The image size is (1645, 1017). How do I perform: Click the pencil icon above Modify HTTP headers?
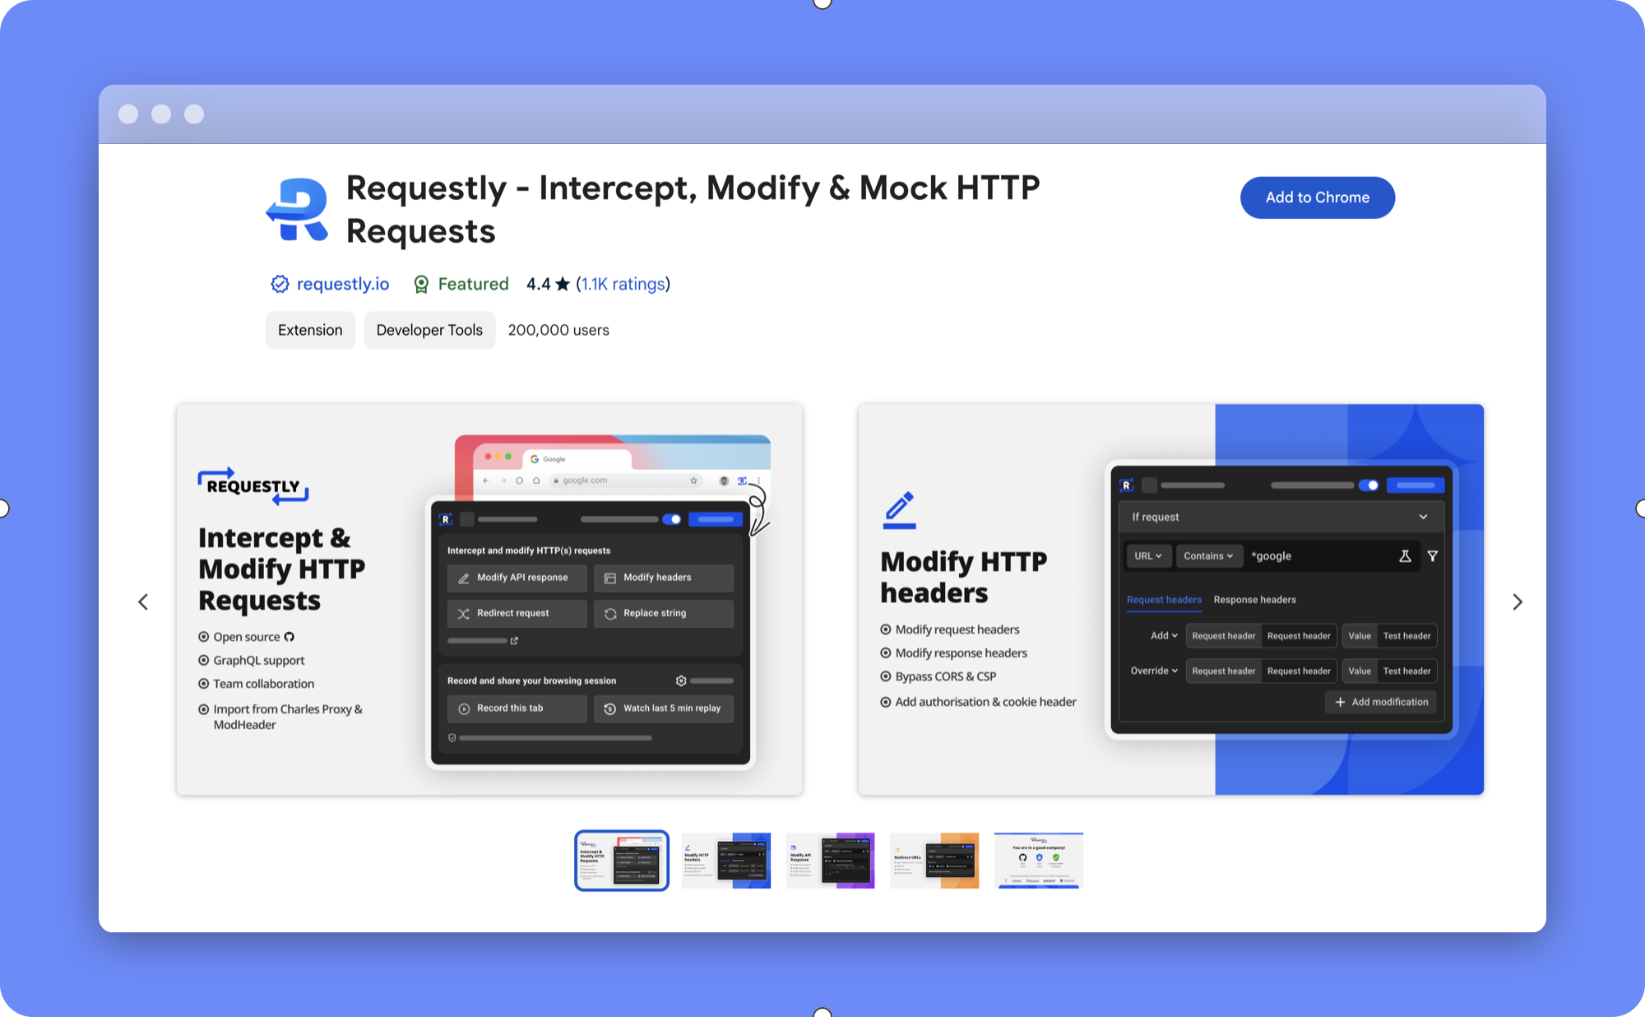(x=900, y=508)
